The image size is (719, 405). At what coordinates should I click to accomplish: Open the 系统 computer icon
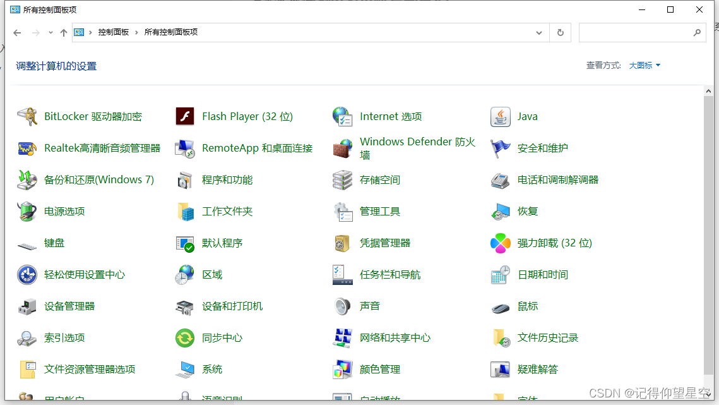tap(185, 370)
